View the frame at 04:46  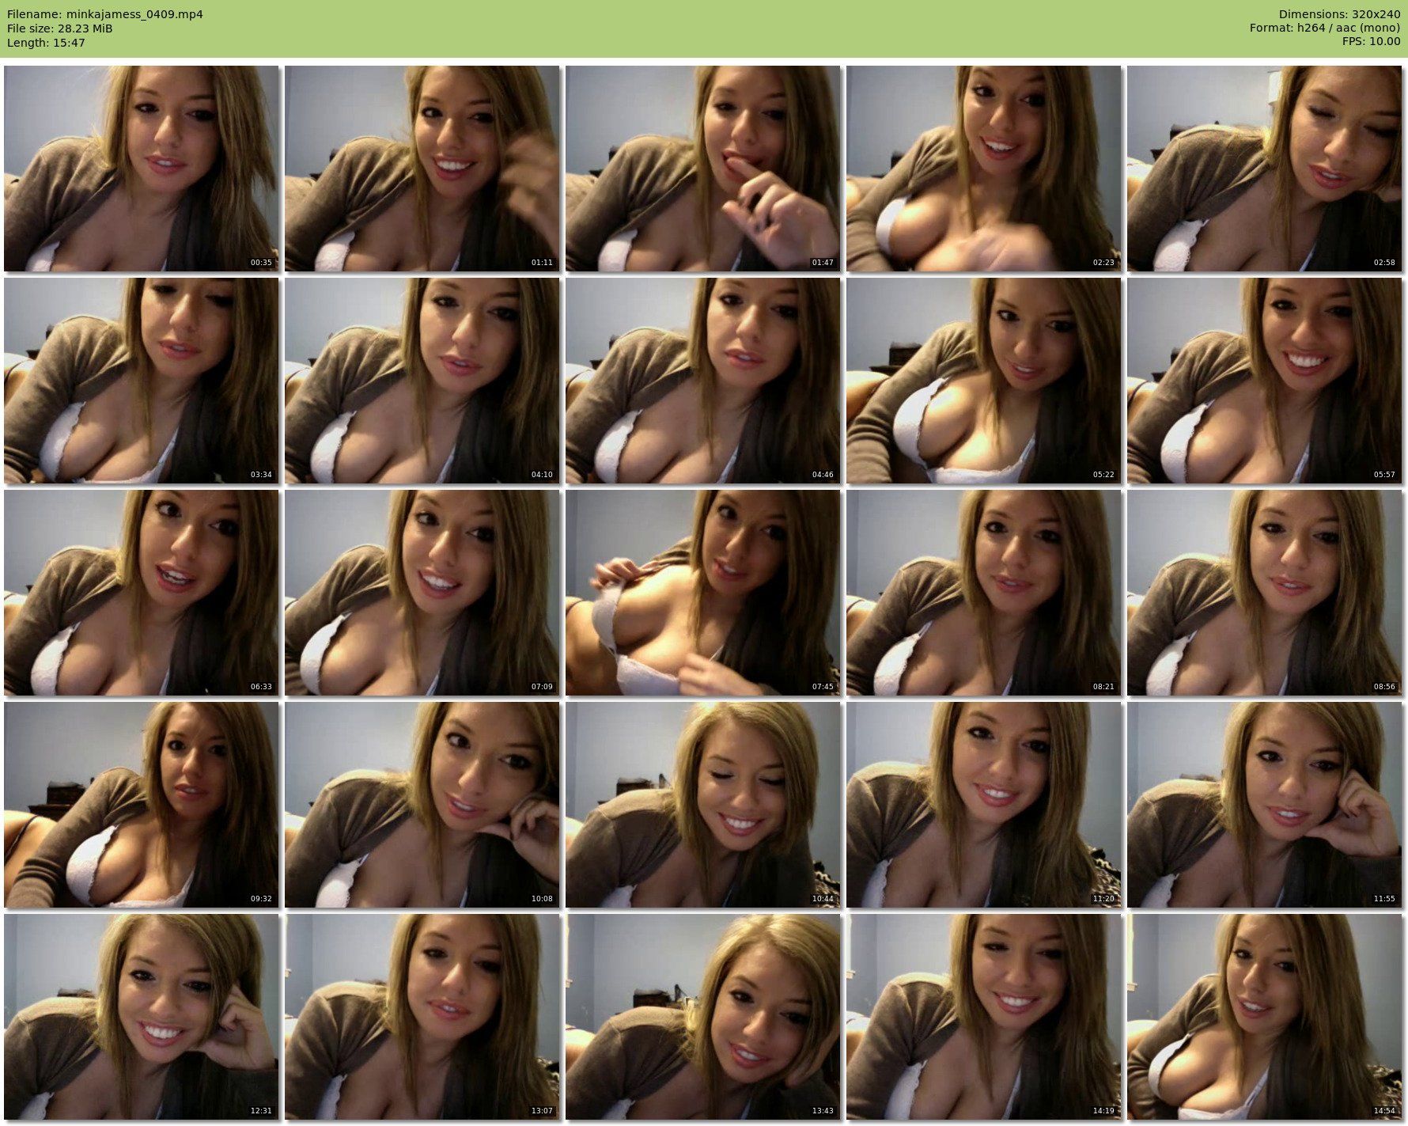pos(703,381)
